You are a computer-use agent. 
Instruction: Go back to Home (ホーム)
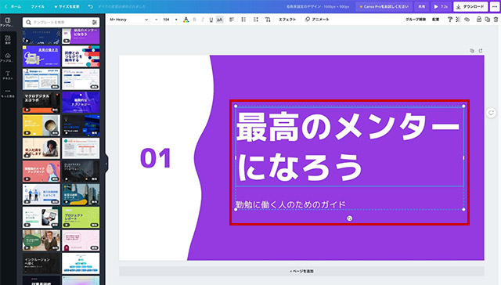click(x=13, y=6)
